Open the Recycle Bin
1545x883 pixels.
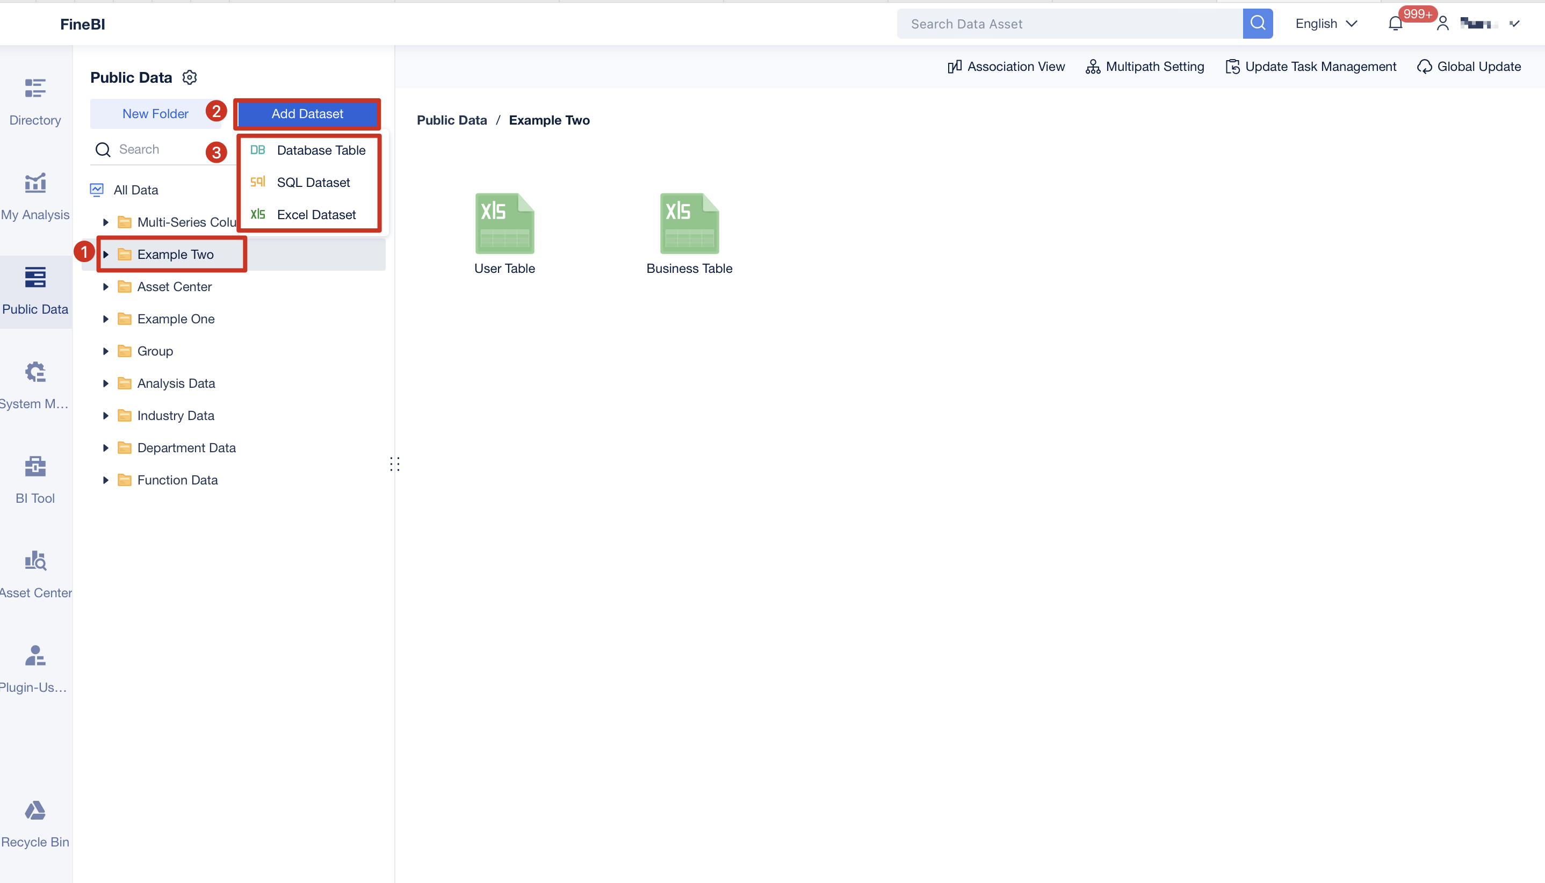click(34, 823)
